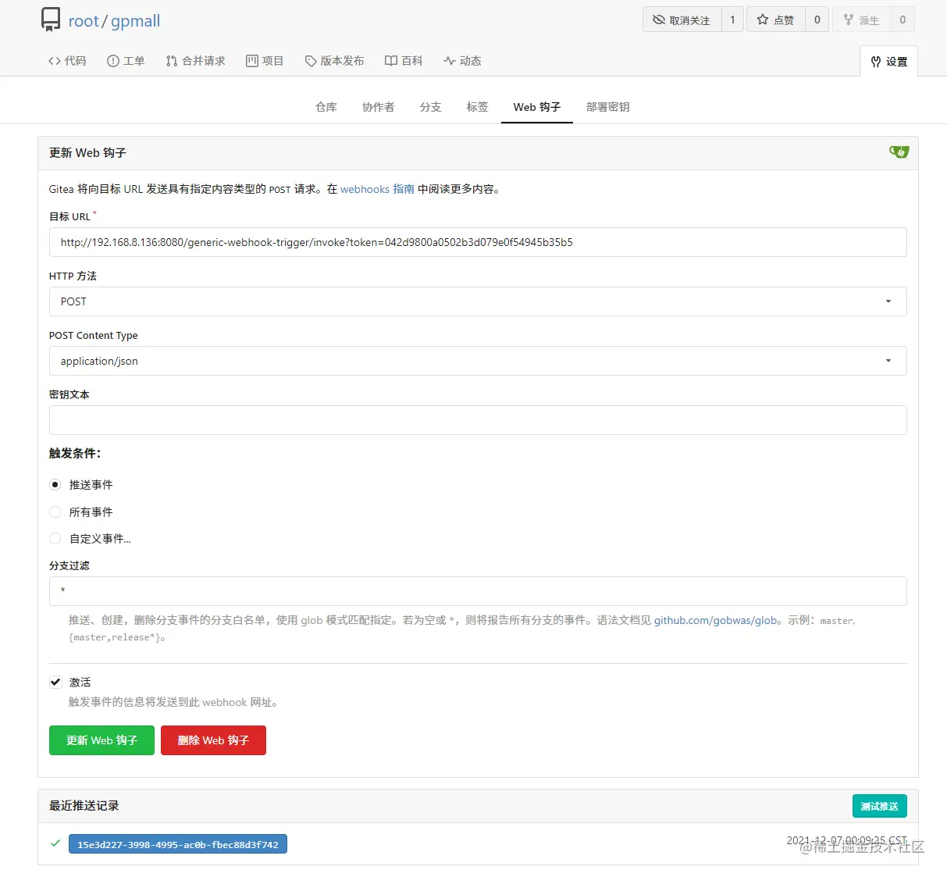Select the 推送事件 radio button
Image resolution: width=947 pixels, height=877 pixels.
point(55,485)
